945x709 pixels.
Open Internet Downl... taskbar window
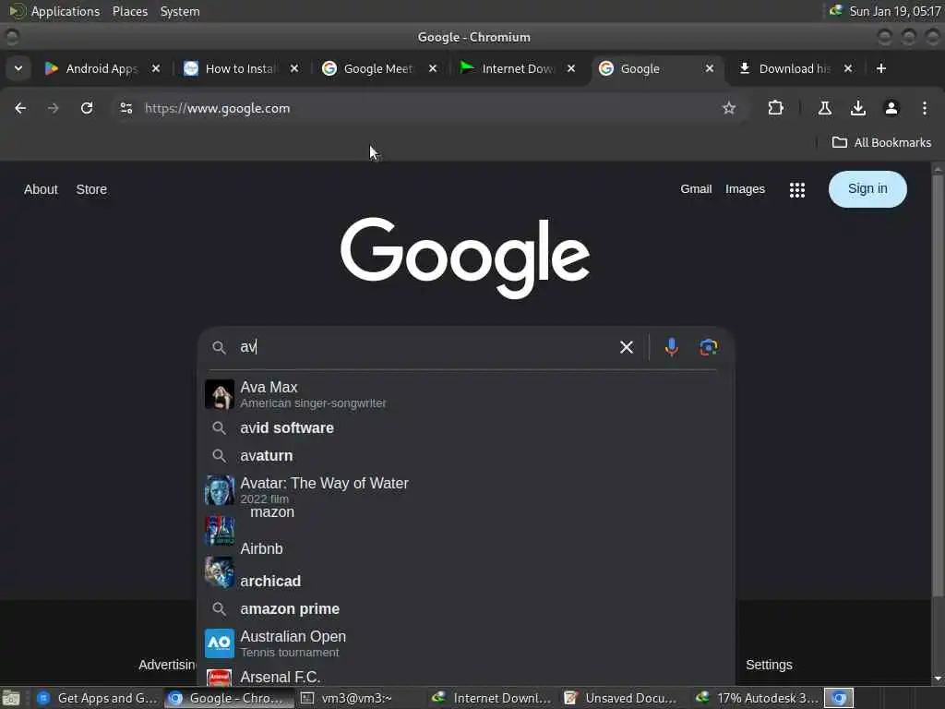pos(492,698)
